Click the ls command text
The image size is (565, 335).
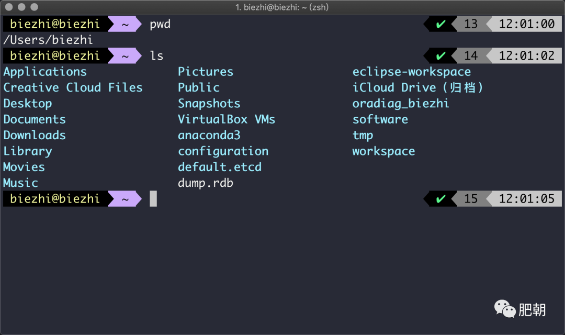[156, 56]
